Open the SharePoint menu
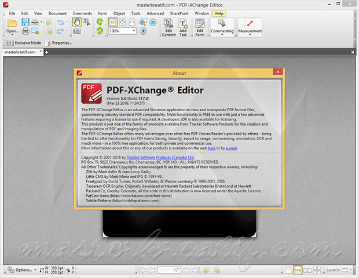Image resolution: width=359 pixels, height=278 pixels. pos(179,13)
